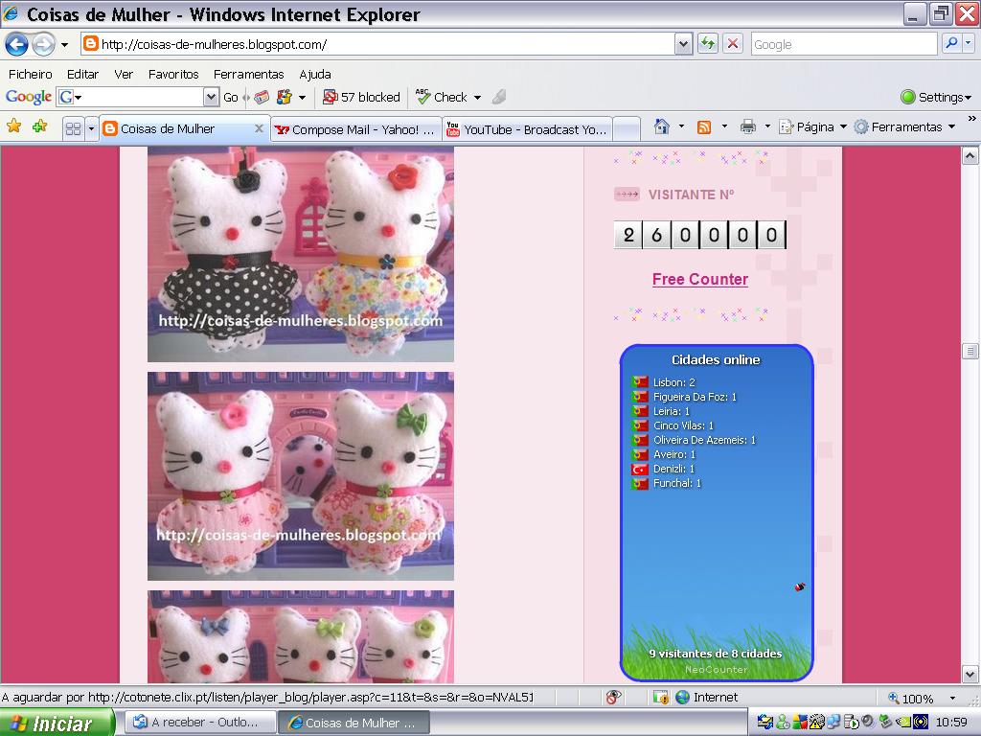Screen dimensions: 981x736
Task: Open the Favorites Center star icon
Action: click(13, 126)
